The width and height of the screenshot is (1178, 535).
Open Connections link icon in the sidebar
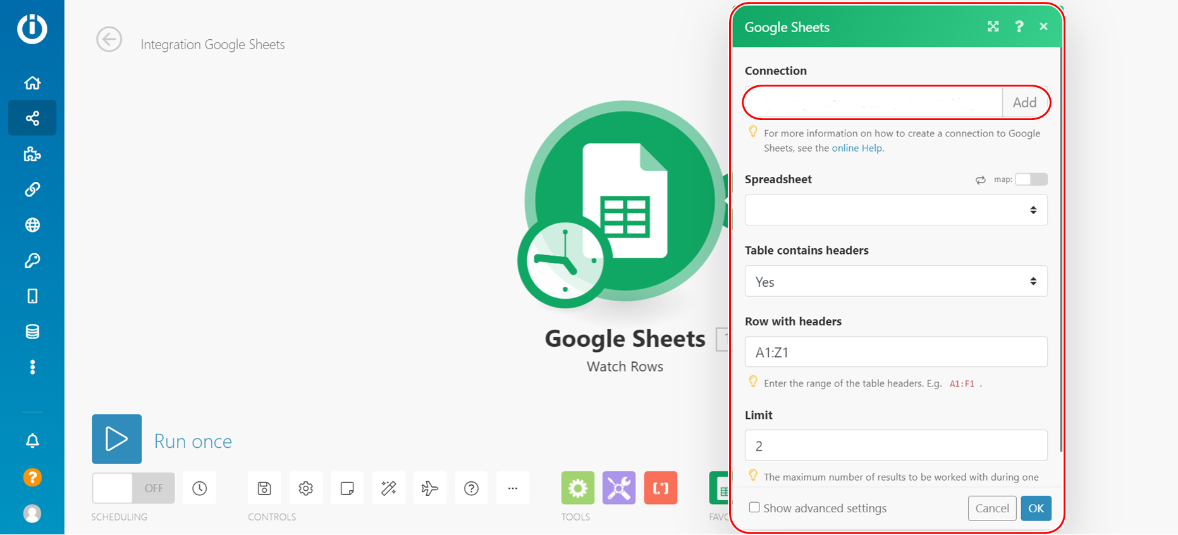32,189
